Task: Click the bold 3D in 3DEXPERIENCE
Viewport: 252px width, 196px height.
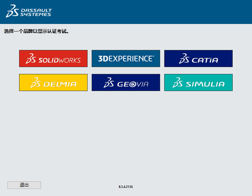Action: click(x=102, y=59)
